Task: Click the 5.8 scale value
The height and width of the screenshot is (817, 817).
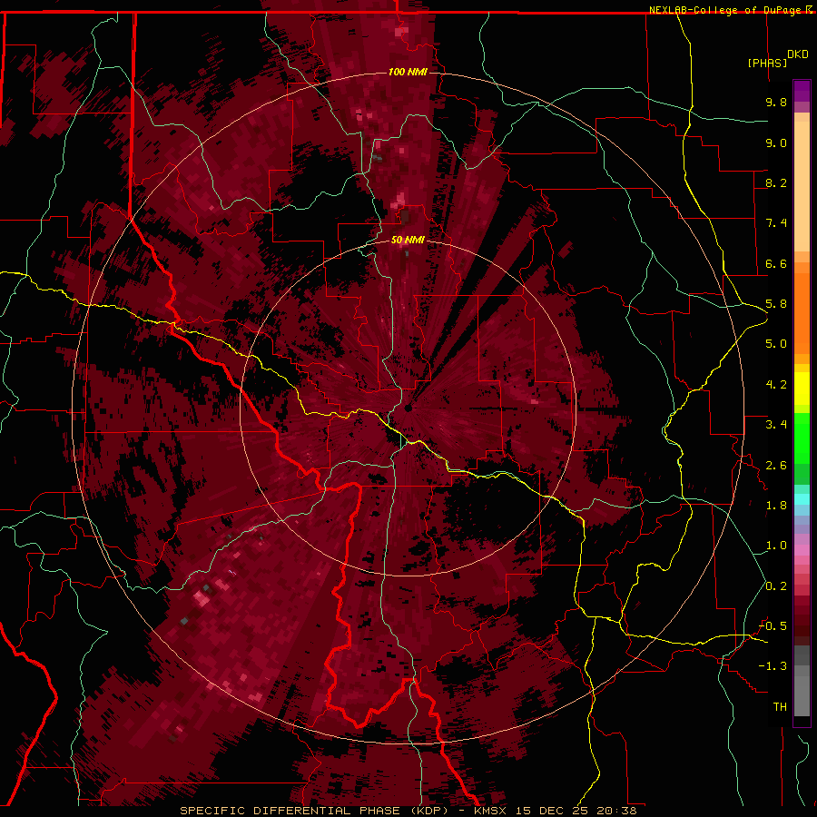Action: click(x=776, y=304)
